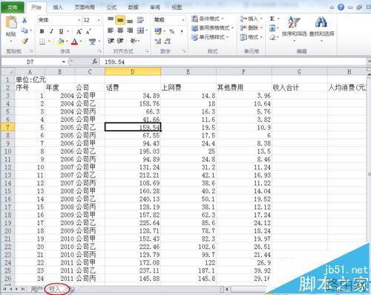Toggle Wrap Text button
The height and width of the screenshot is (295, 371).
[x=140, y=20]
